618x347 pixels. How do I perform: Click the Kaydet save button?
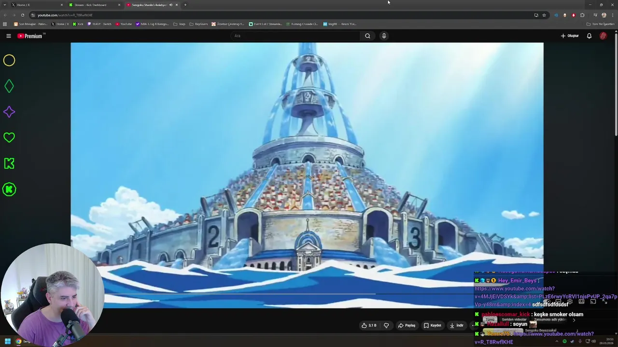click(x=432, y=325)
